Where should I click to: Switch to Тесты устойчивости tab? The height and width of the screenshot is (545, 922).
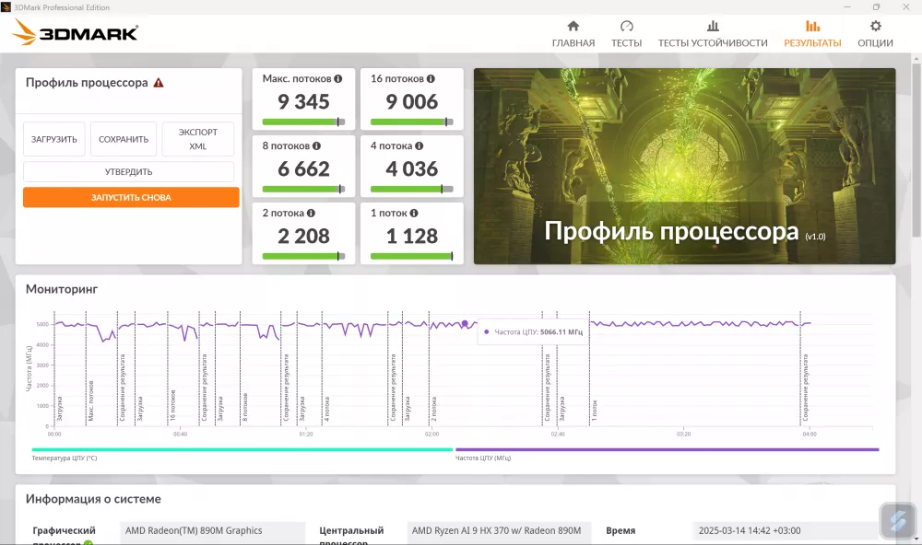click(x=712, y=34)
